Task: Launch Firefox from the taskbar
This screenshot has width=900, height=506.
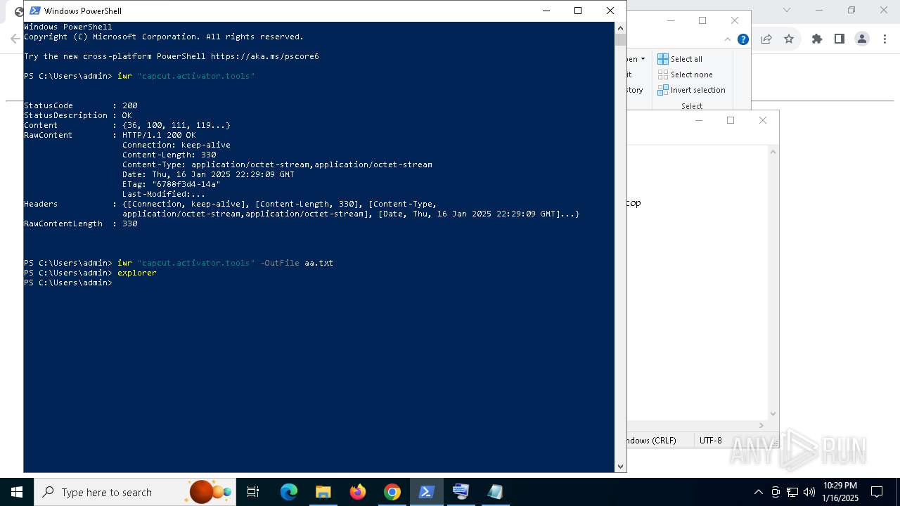Action: pos(358,492)
